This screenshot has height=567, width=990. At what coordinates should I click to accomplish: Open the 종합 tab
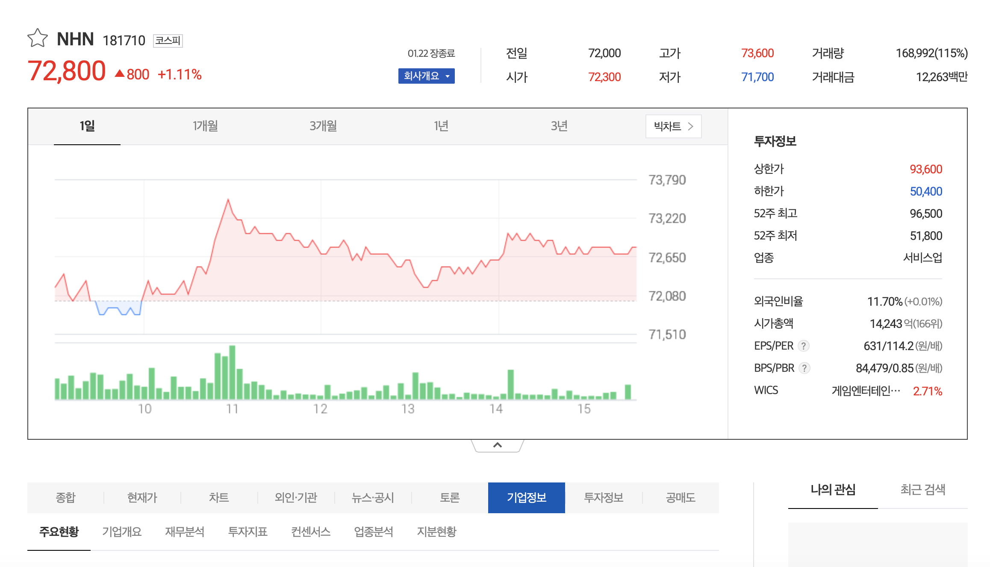coord(65,497)
